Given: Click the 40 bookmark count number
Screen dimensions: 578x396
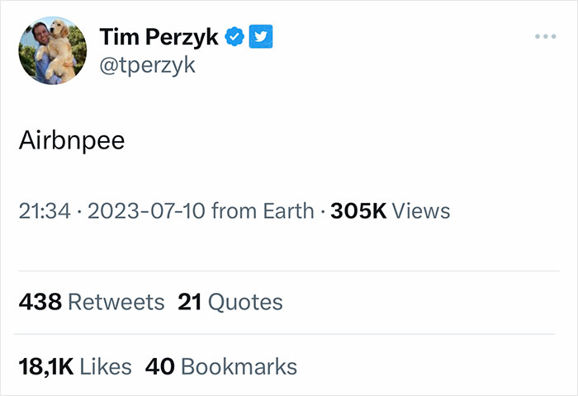Looking at the screenshot, I should click(x=159, y=366).
